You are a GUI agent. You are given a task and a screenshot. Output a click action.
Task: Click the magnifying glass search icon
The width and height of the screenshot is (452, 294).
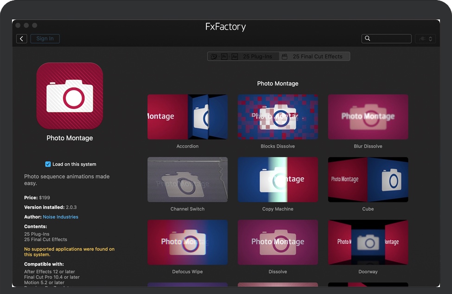pyautogui.click(x=367, y=38)
